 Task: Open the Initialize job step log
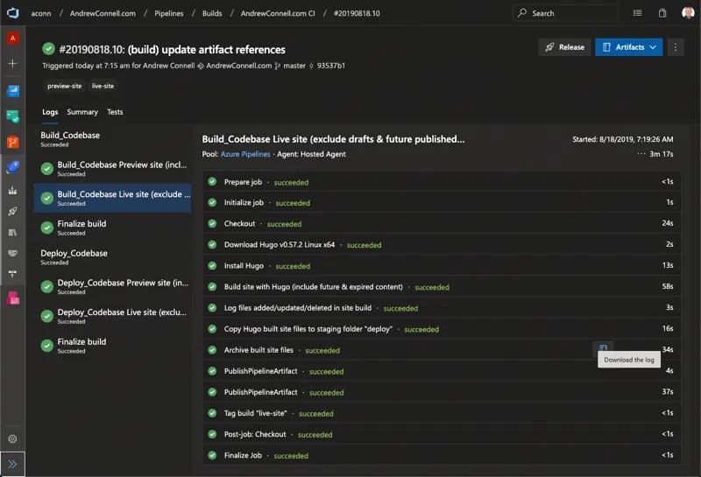pos(442,202)
